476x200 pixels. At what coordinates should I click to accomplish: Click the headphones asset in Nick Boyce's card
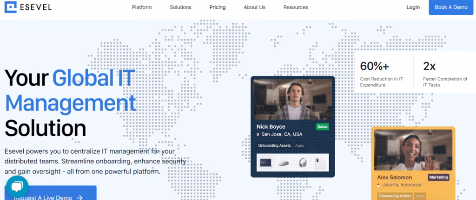(x=303, y=163)
